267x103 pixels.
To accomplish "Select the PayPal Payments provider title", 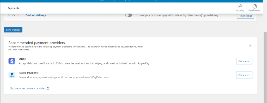I will tap(29, 73).
